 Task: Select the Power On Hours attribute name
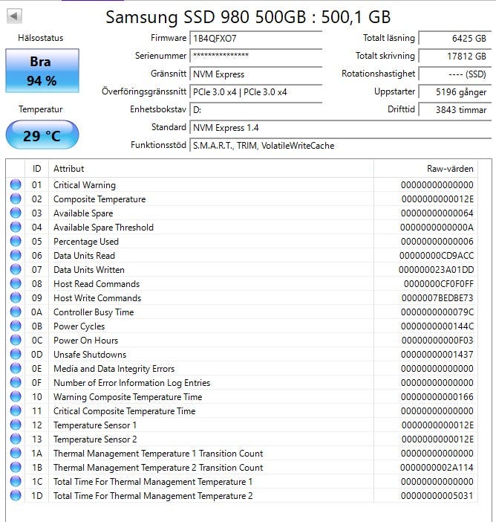tap(86, 341)
